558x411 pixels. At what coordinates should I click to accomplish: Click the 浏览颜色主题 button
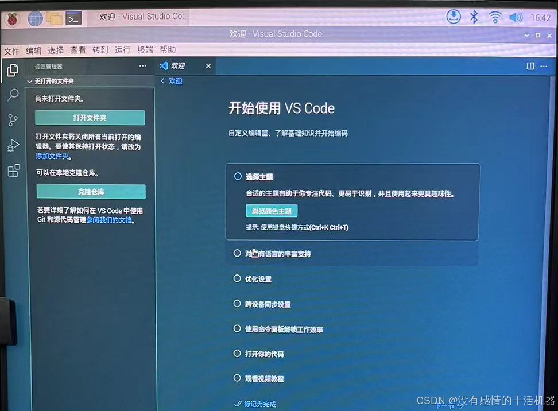272,211
